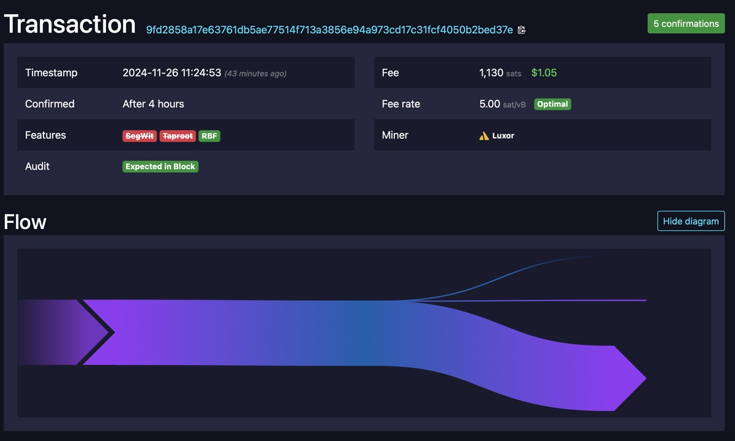Image resolution: width=735 pixels, height=441 pixels.
Task: Click the Flow section heading
Action: 24,222
